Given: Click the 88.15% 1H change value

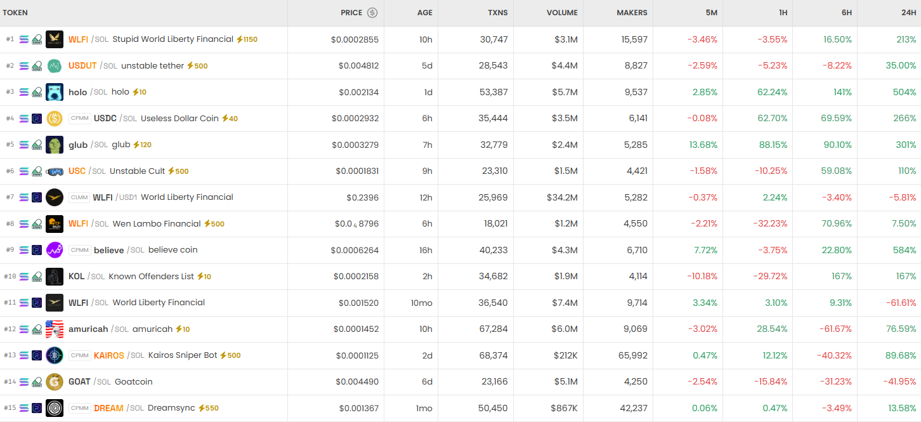Looking at the screenshot, I should pos(773,145).
